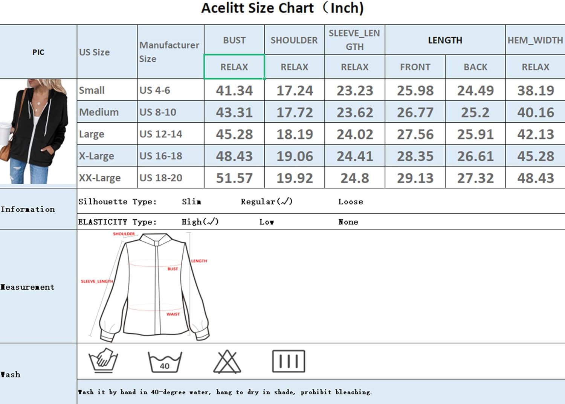Click the XX-Large hem width 48.43
The width and height of the screenshot is (565, 404).
(535, 178)
